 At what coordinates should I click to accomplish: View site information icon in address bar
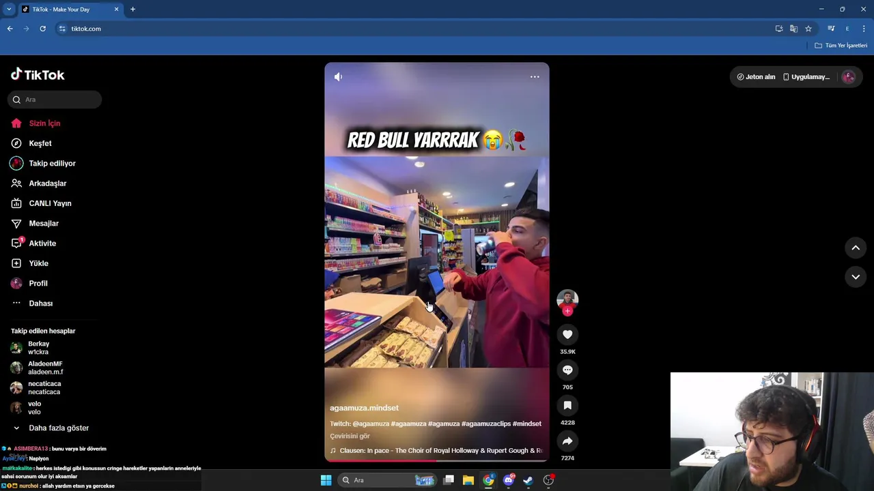click(x=62, y=29)
